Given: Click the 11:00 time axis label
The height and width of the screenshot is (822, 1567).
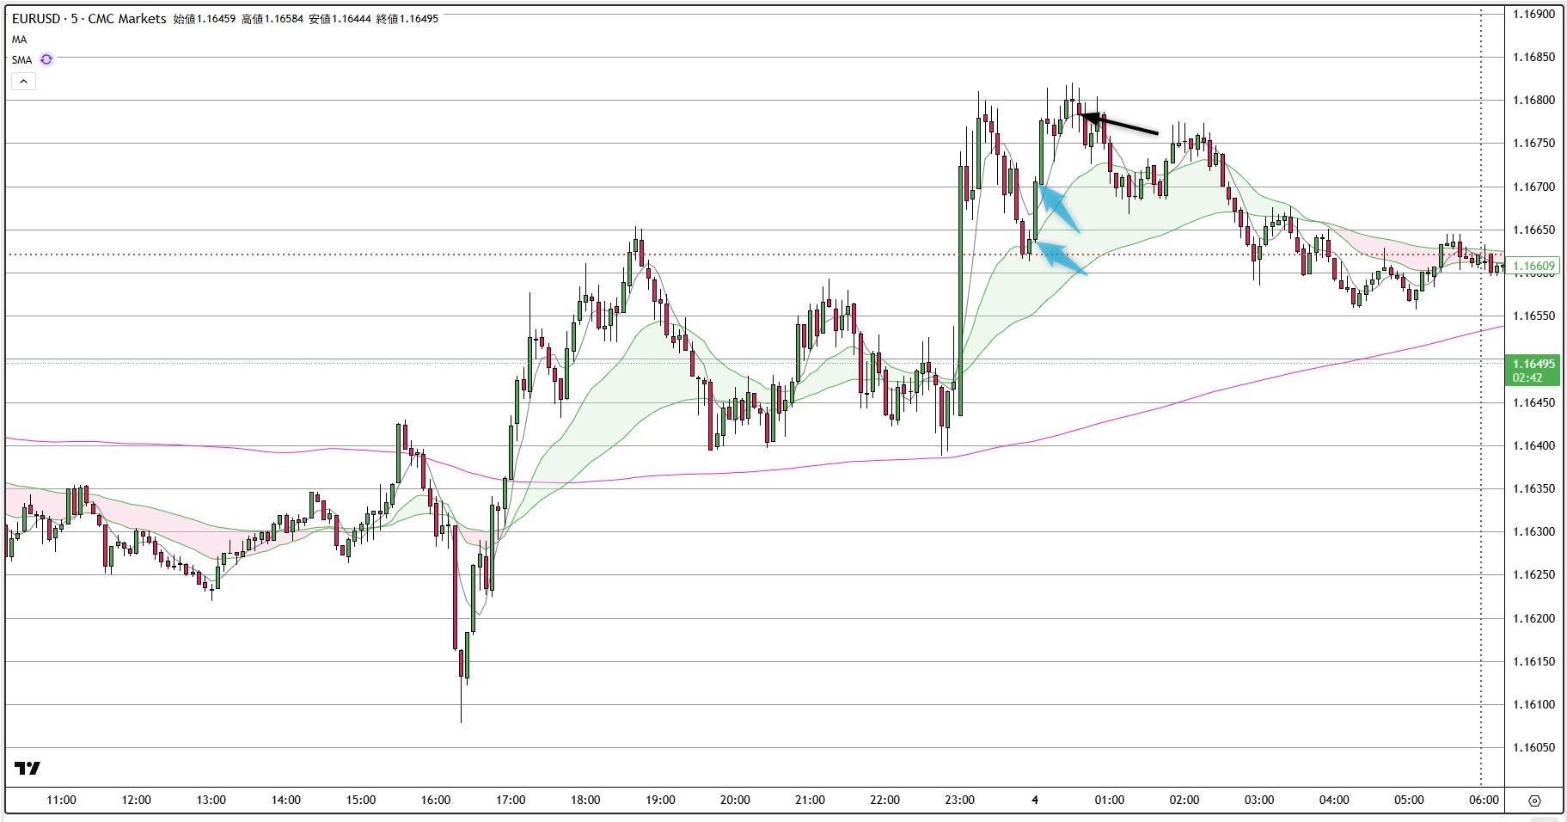Looking at the screenshot, I should [x=61, y=800].
